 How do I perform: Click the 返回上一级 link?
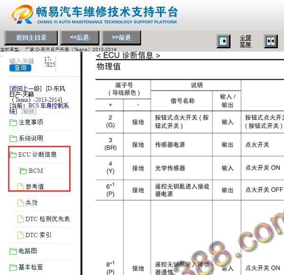[26, 89]
